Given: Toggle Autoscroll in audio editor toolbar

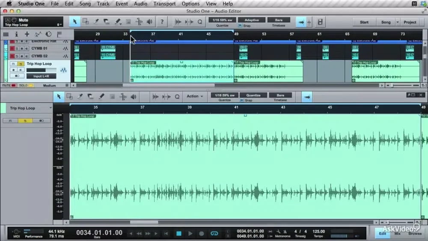Looking at the screenshot, I should (x=307, y=97).
